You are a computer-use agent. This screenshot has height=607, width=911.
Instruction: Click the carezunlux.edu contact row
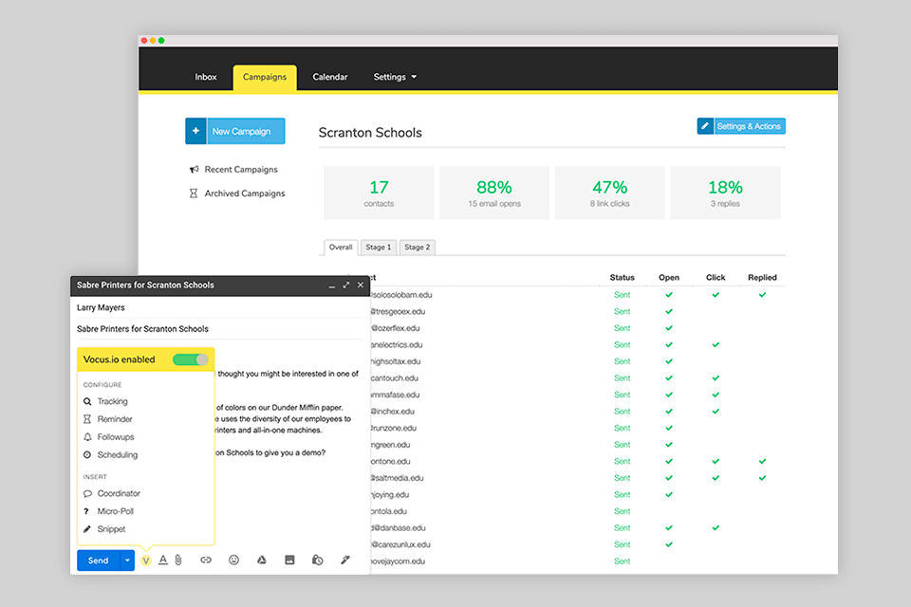coord(578,544)
